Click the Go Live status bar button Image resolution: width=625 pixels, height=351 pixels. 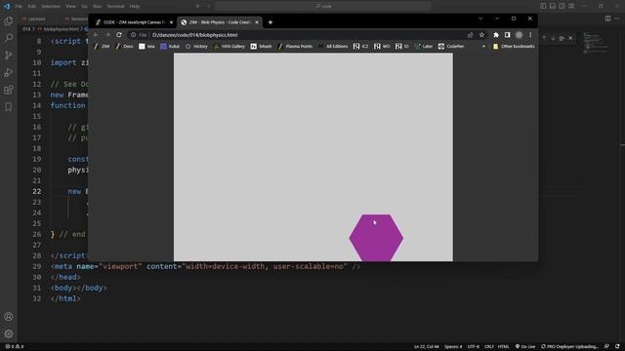coord(525,347)
